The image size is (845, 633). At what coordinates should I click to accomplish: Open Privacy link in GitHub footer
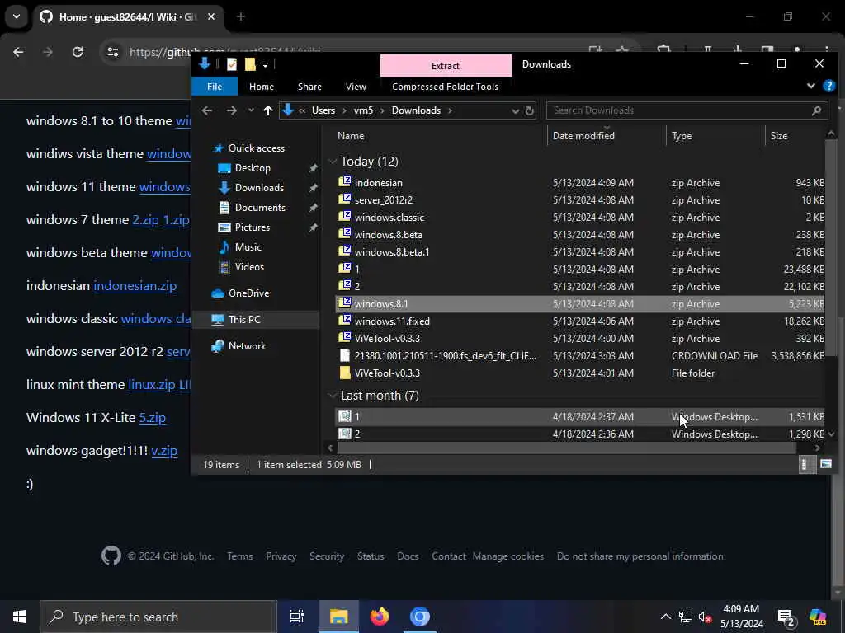point(281,556)
